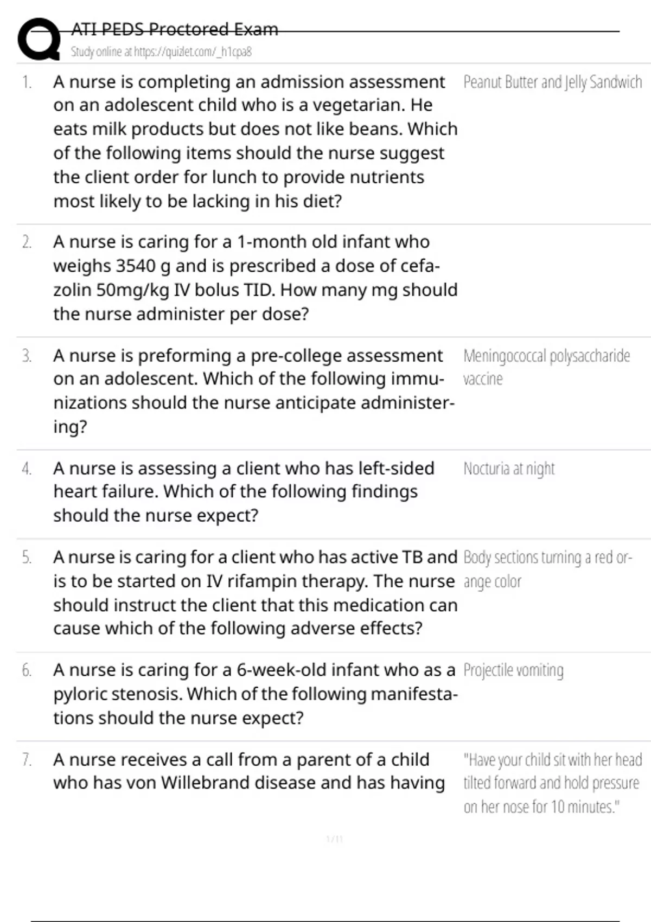
Task: Click question number 2 marker
Action: (27, 242)
